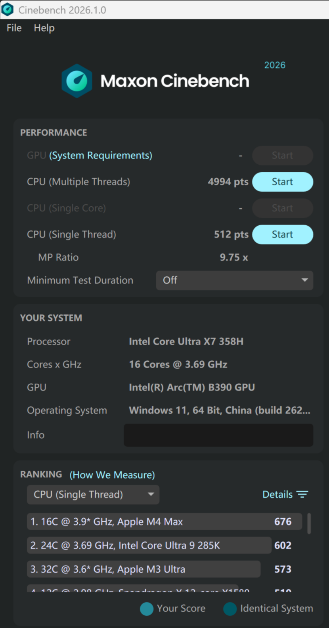Open the File menu
This screenshot has width=329, height=628.
(x=14, y=28)
